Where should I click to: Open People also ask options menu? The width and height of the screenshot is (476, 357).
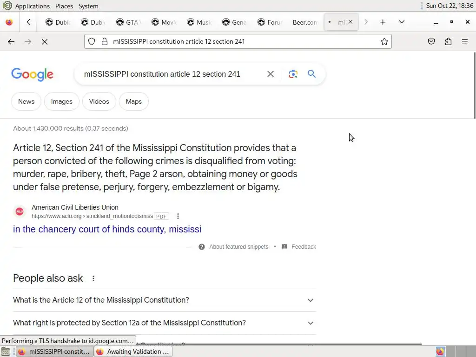click(93, 278)
